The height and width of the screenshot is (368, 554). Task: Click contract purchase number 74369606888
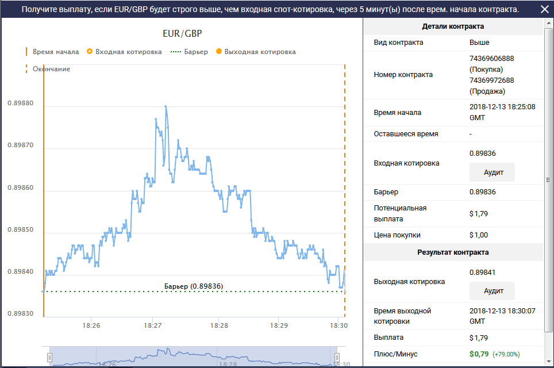pyautogui.click(x=491, y=58)
